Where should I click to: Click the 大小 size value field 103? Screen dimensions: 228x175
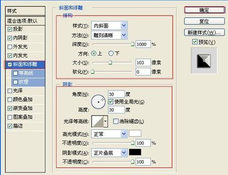coord(143,63)
